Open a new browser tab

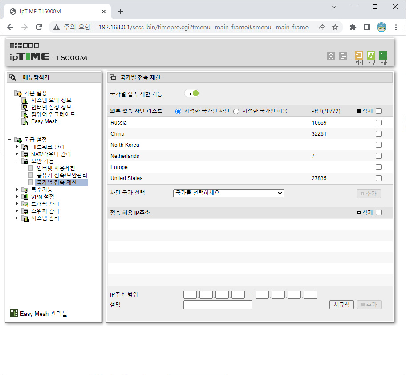pyautogui.click(x=120, y=12)
